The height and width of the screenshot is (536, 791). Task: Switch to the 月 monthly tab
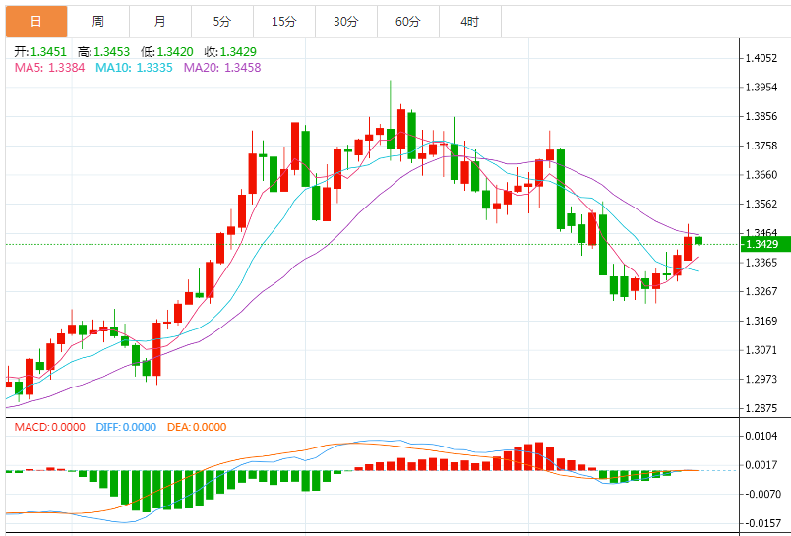pyautogui.click(x=160, y=22)
